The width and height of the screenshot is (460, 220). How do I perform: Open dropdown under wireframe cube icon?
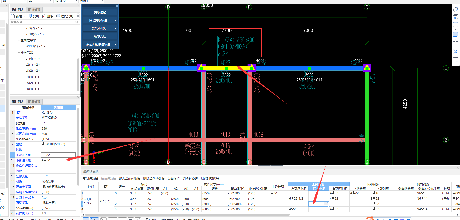(455, 29)
